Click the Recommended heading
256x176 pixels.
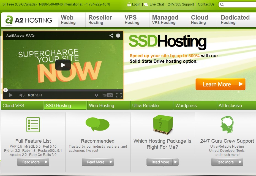click(x=98, y=141)
